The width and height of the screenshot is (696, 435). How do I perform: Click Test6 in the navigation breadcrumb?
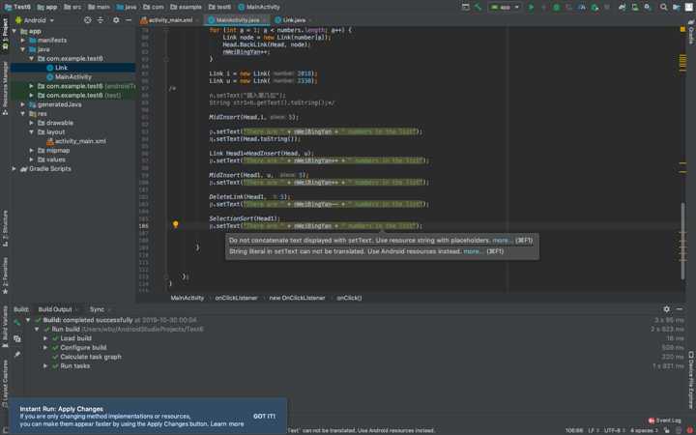17,7
